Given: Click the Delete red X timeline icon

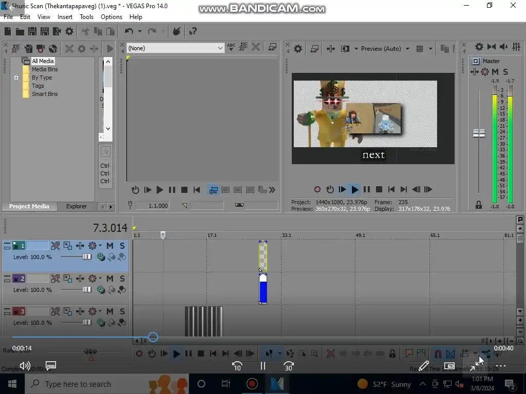Looking at the screenshot, I should pos(330,353).
